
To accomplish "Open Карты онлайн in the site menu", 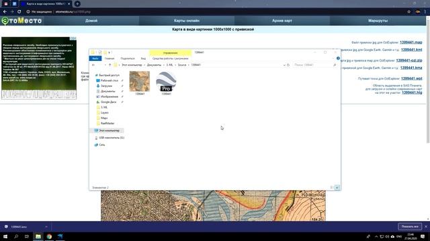I will (x=187, y=21).
